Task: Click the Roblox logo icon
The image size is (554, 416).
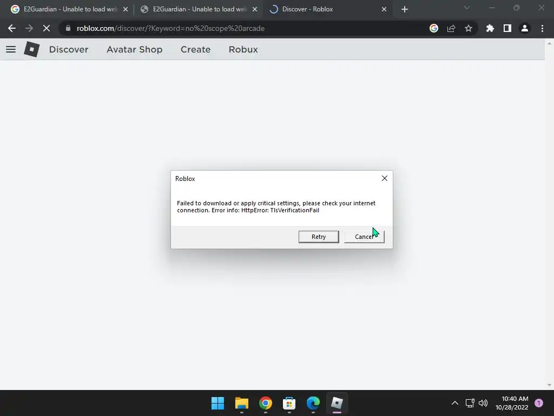Action: click(31, 49)
